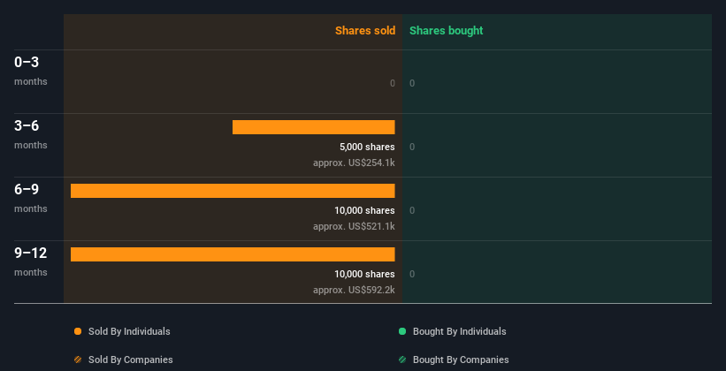This screenshot has height=371, width=726.
Task: Toggle the Bought By Companies legend label
Action: 461,360
